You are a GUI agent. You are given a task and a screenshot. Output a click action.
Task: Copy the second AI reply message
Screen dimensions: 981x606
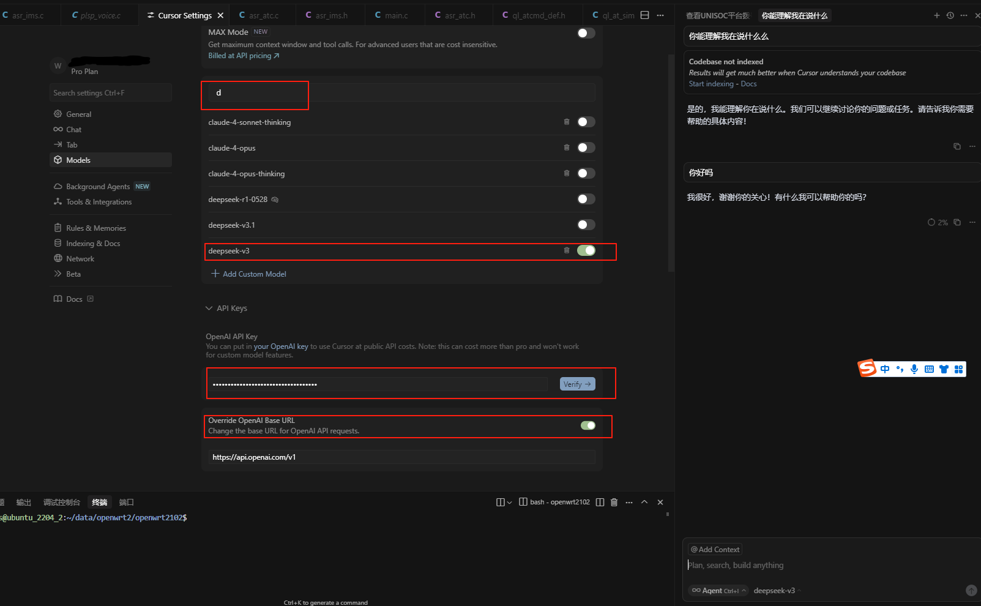pos(957,222)
